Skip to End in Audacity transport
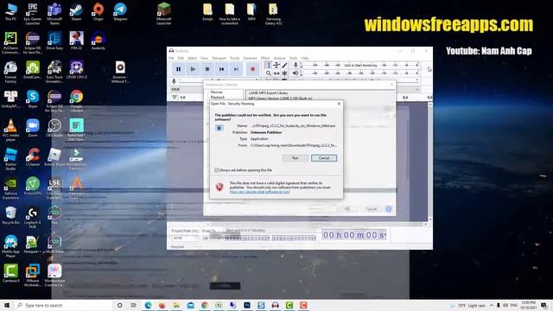Screen dimensions: 553x311 pos(236,69)
